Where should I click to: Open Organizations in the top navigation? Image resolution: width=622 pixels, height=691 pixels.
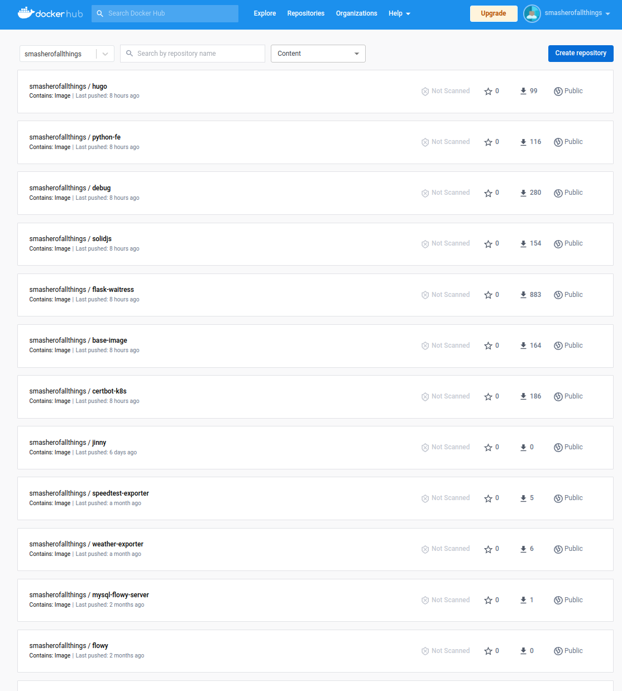tap(356, 13)
